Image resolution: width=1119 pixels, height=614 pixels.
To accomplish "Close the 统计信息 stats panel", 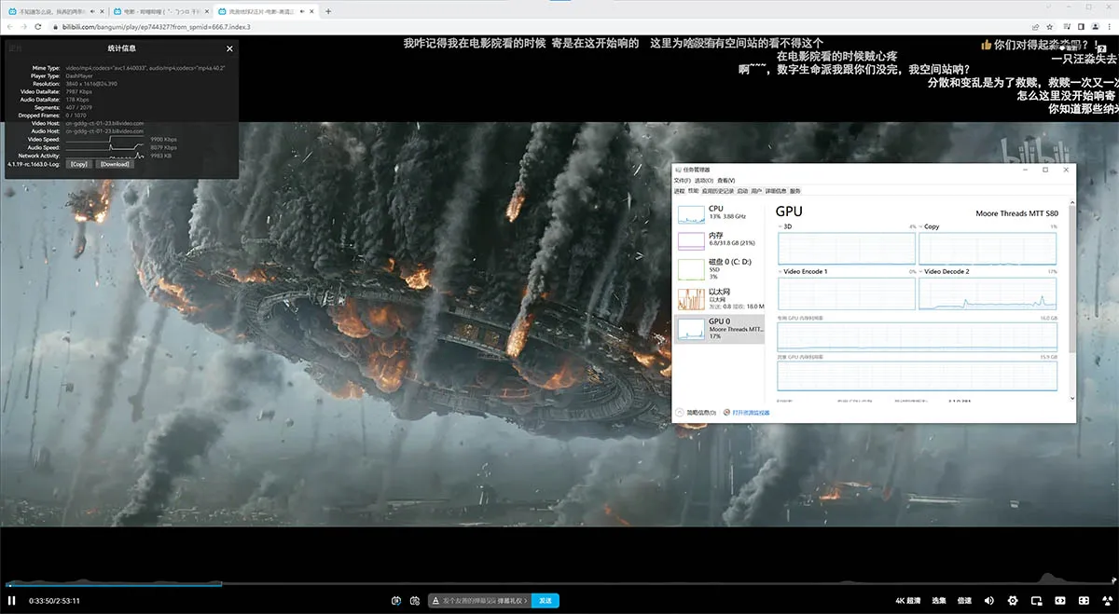I will [x=230, y=48].
